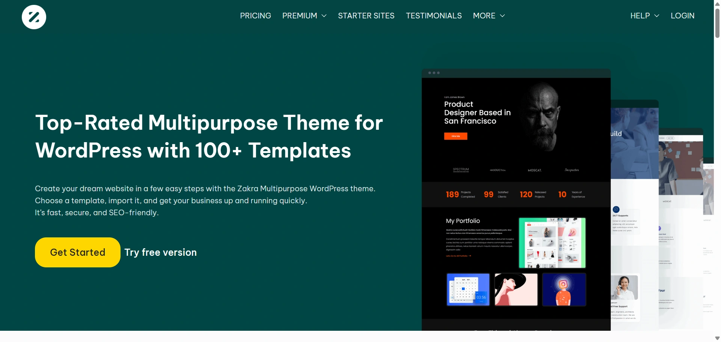The width and height of the screenshot is (721, 342).
Task: Click the "My Portfolio" heading in preview
Action: click(x=463, y=221)
